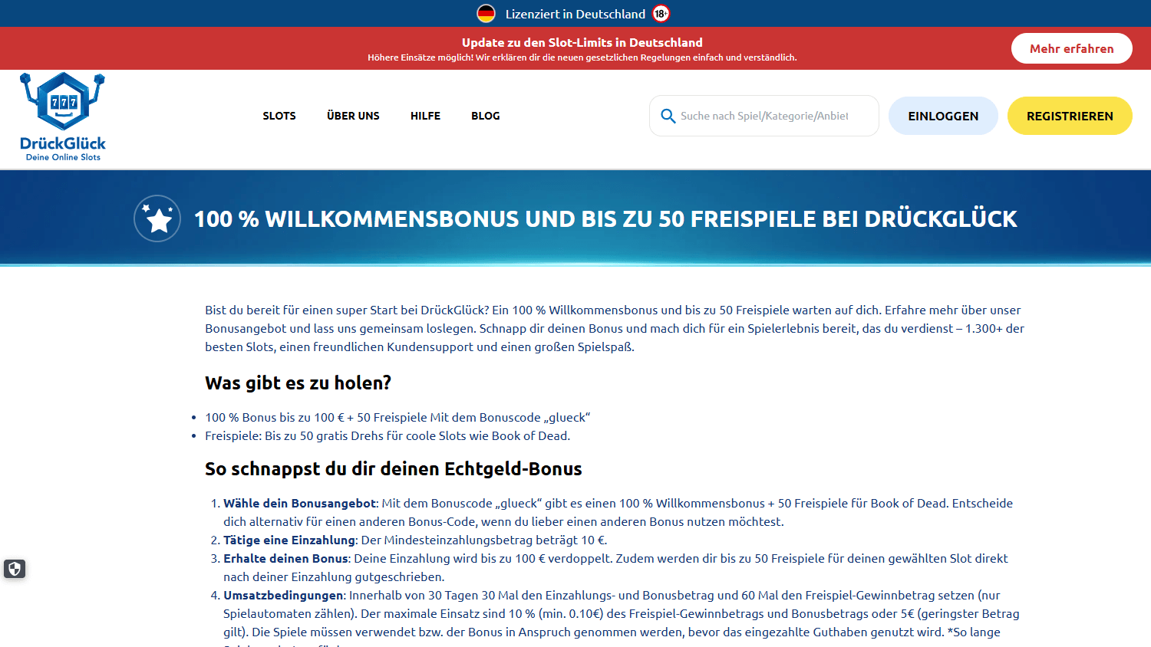Click the German flag icon
Screen dimensions: 1151x647
click(x=486, y=14)
